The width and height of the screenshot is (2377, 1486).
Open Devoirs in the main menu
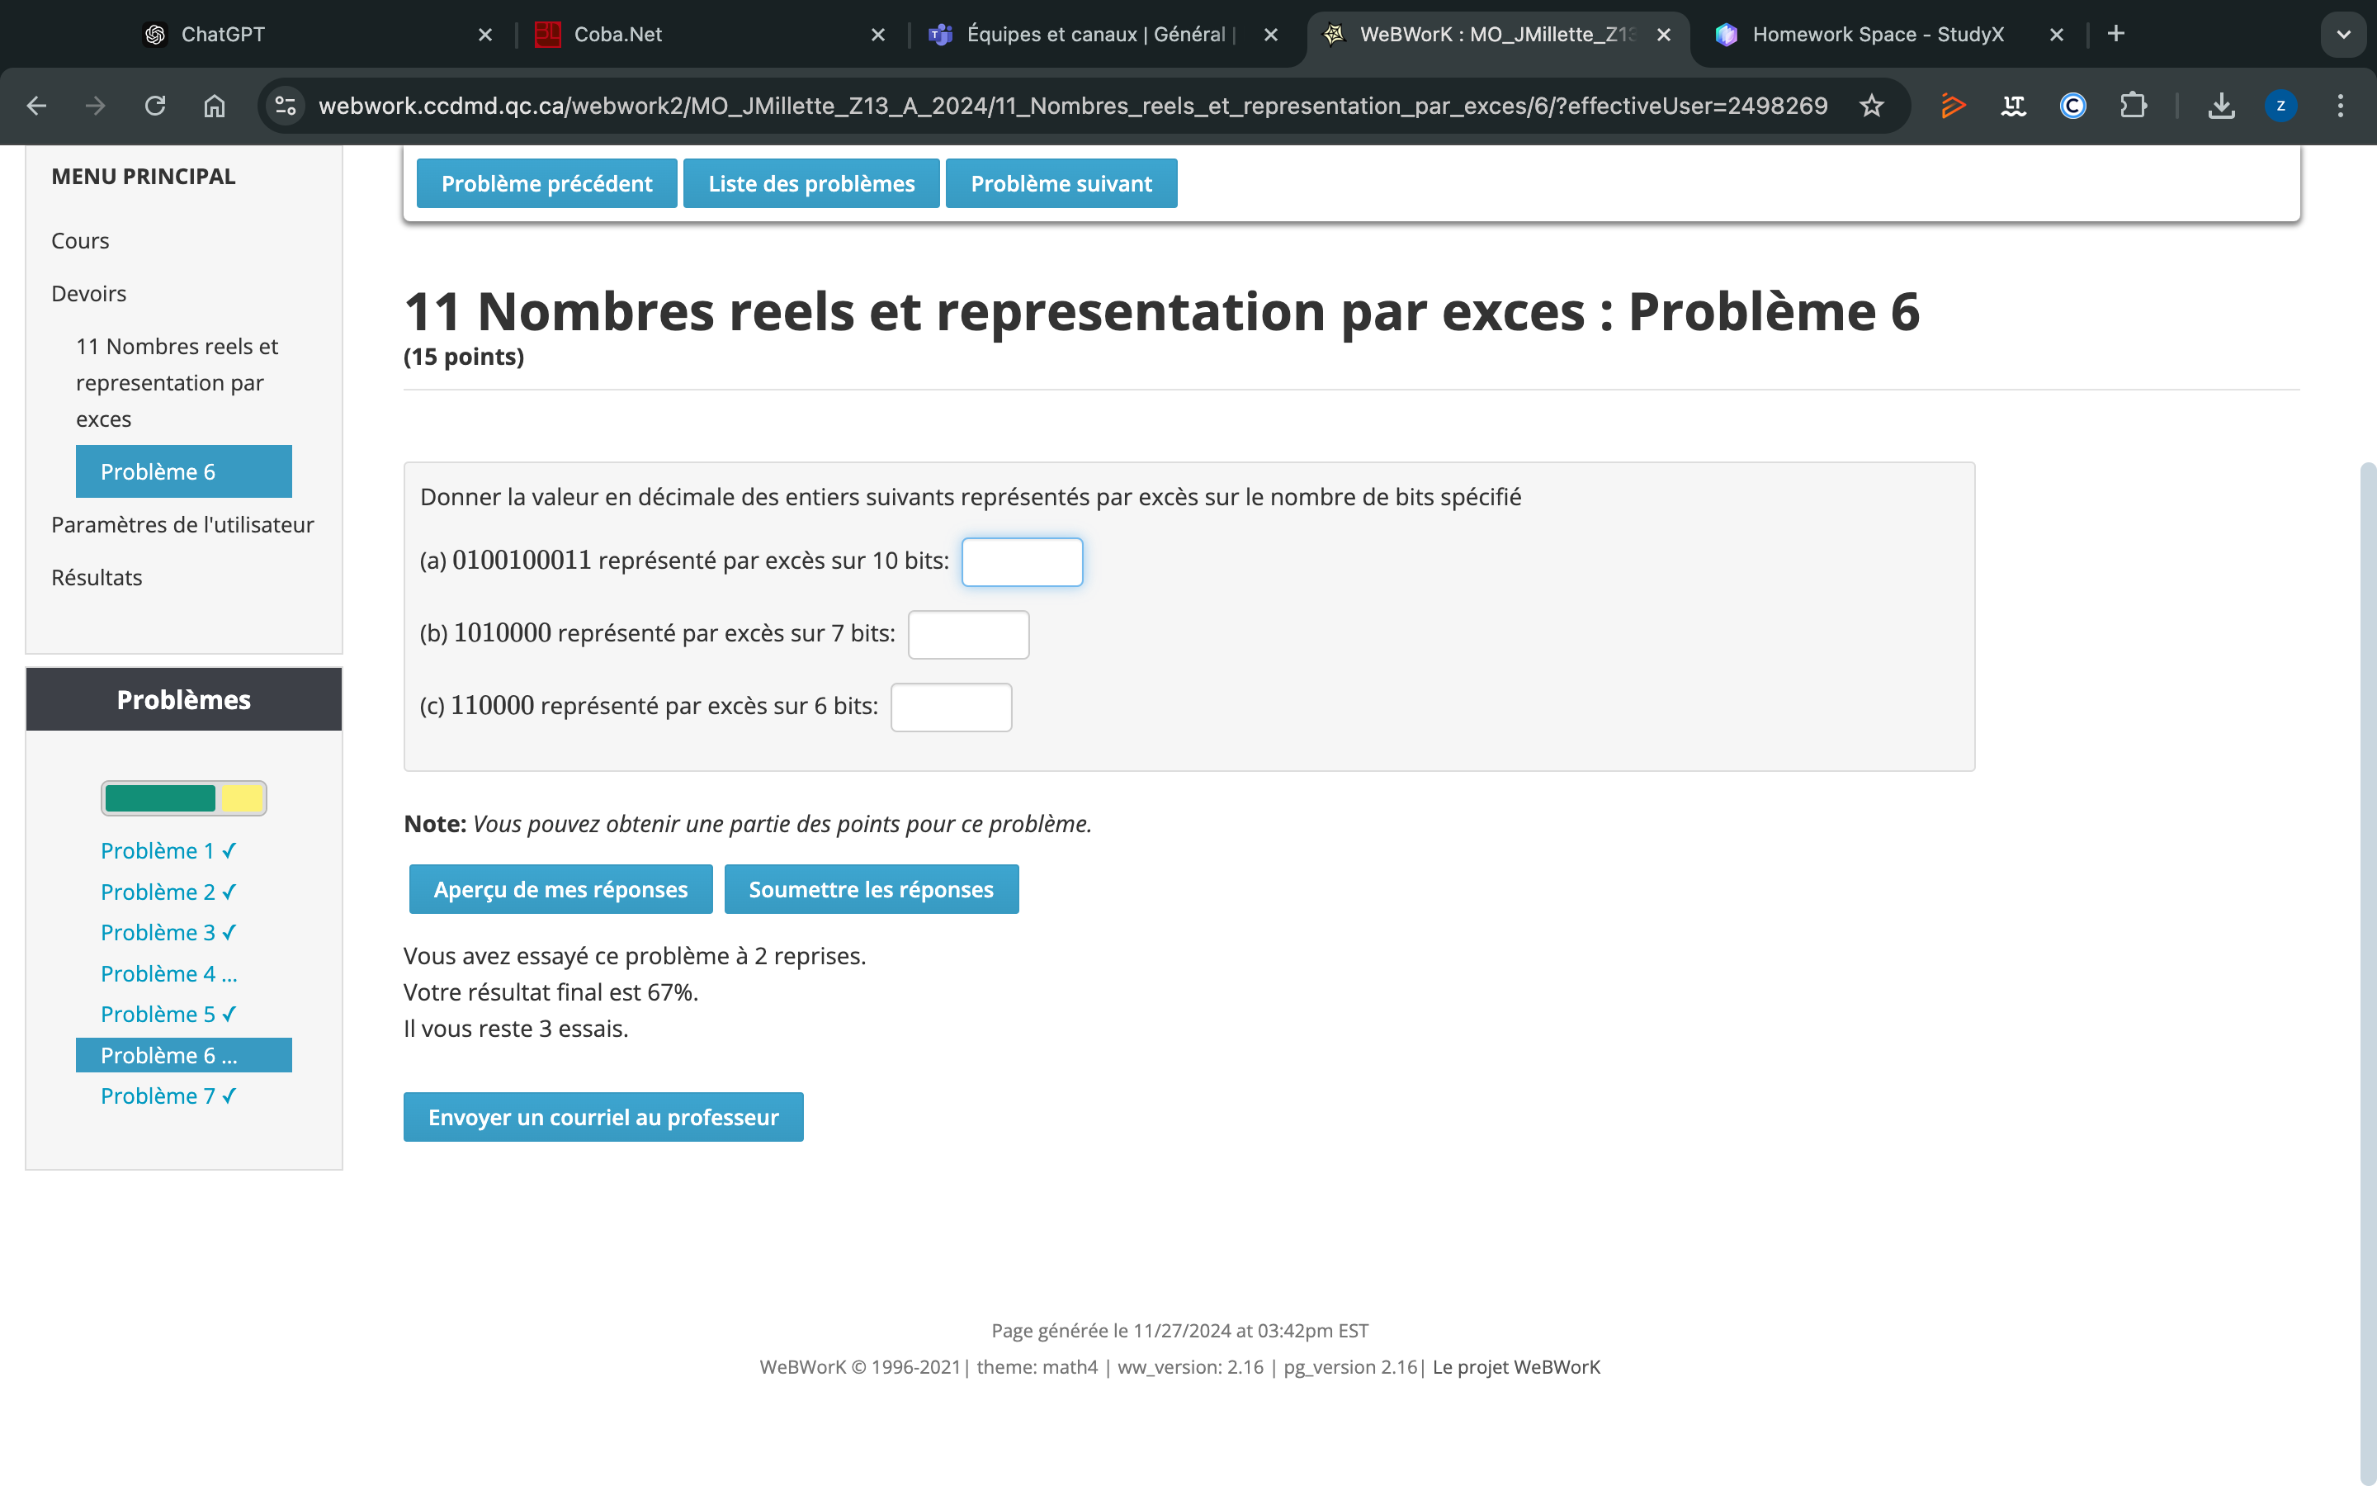pyautogui.click(x=88, y=294)
